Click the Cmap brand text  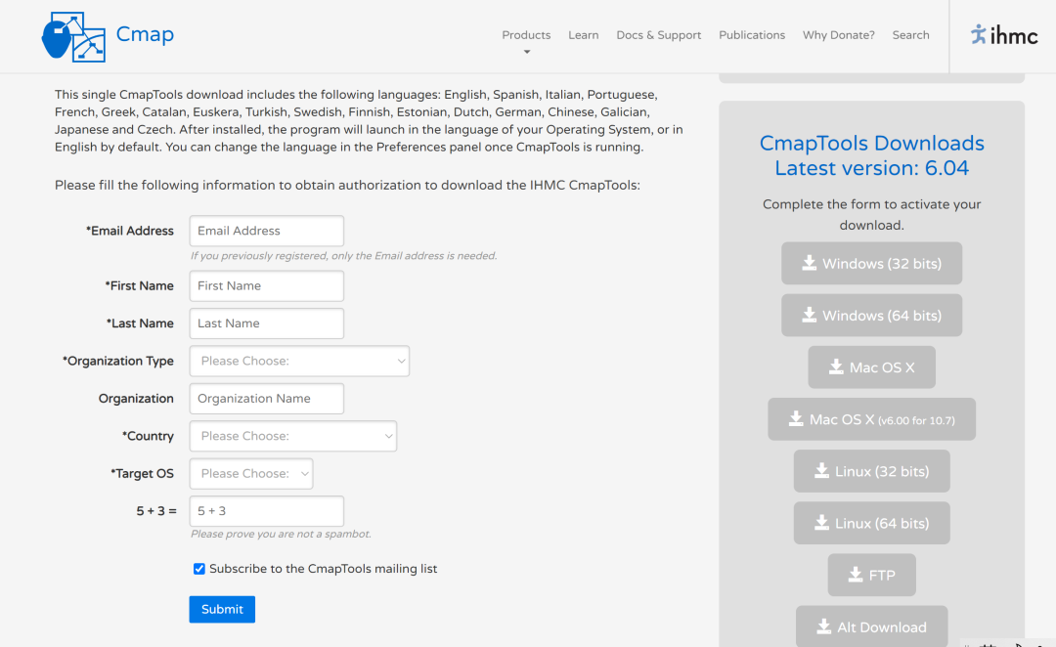[x=145, y=33]
